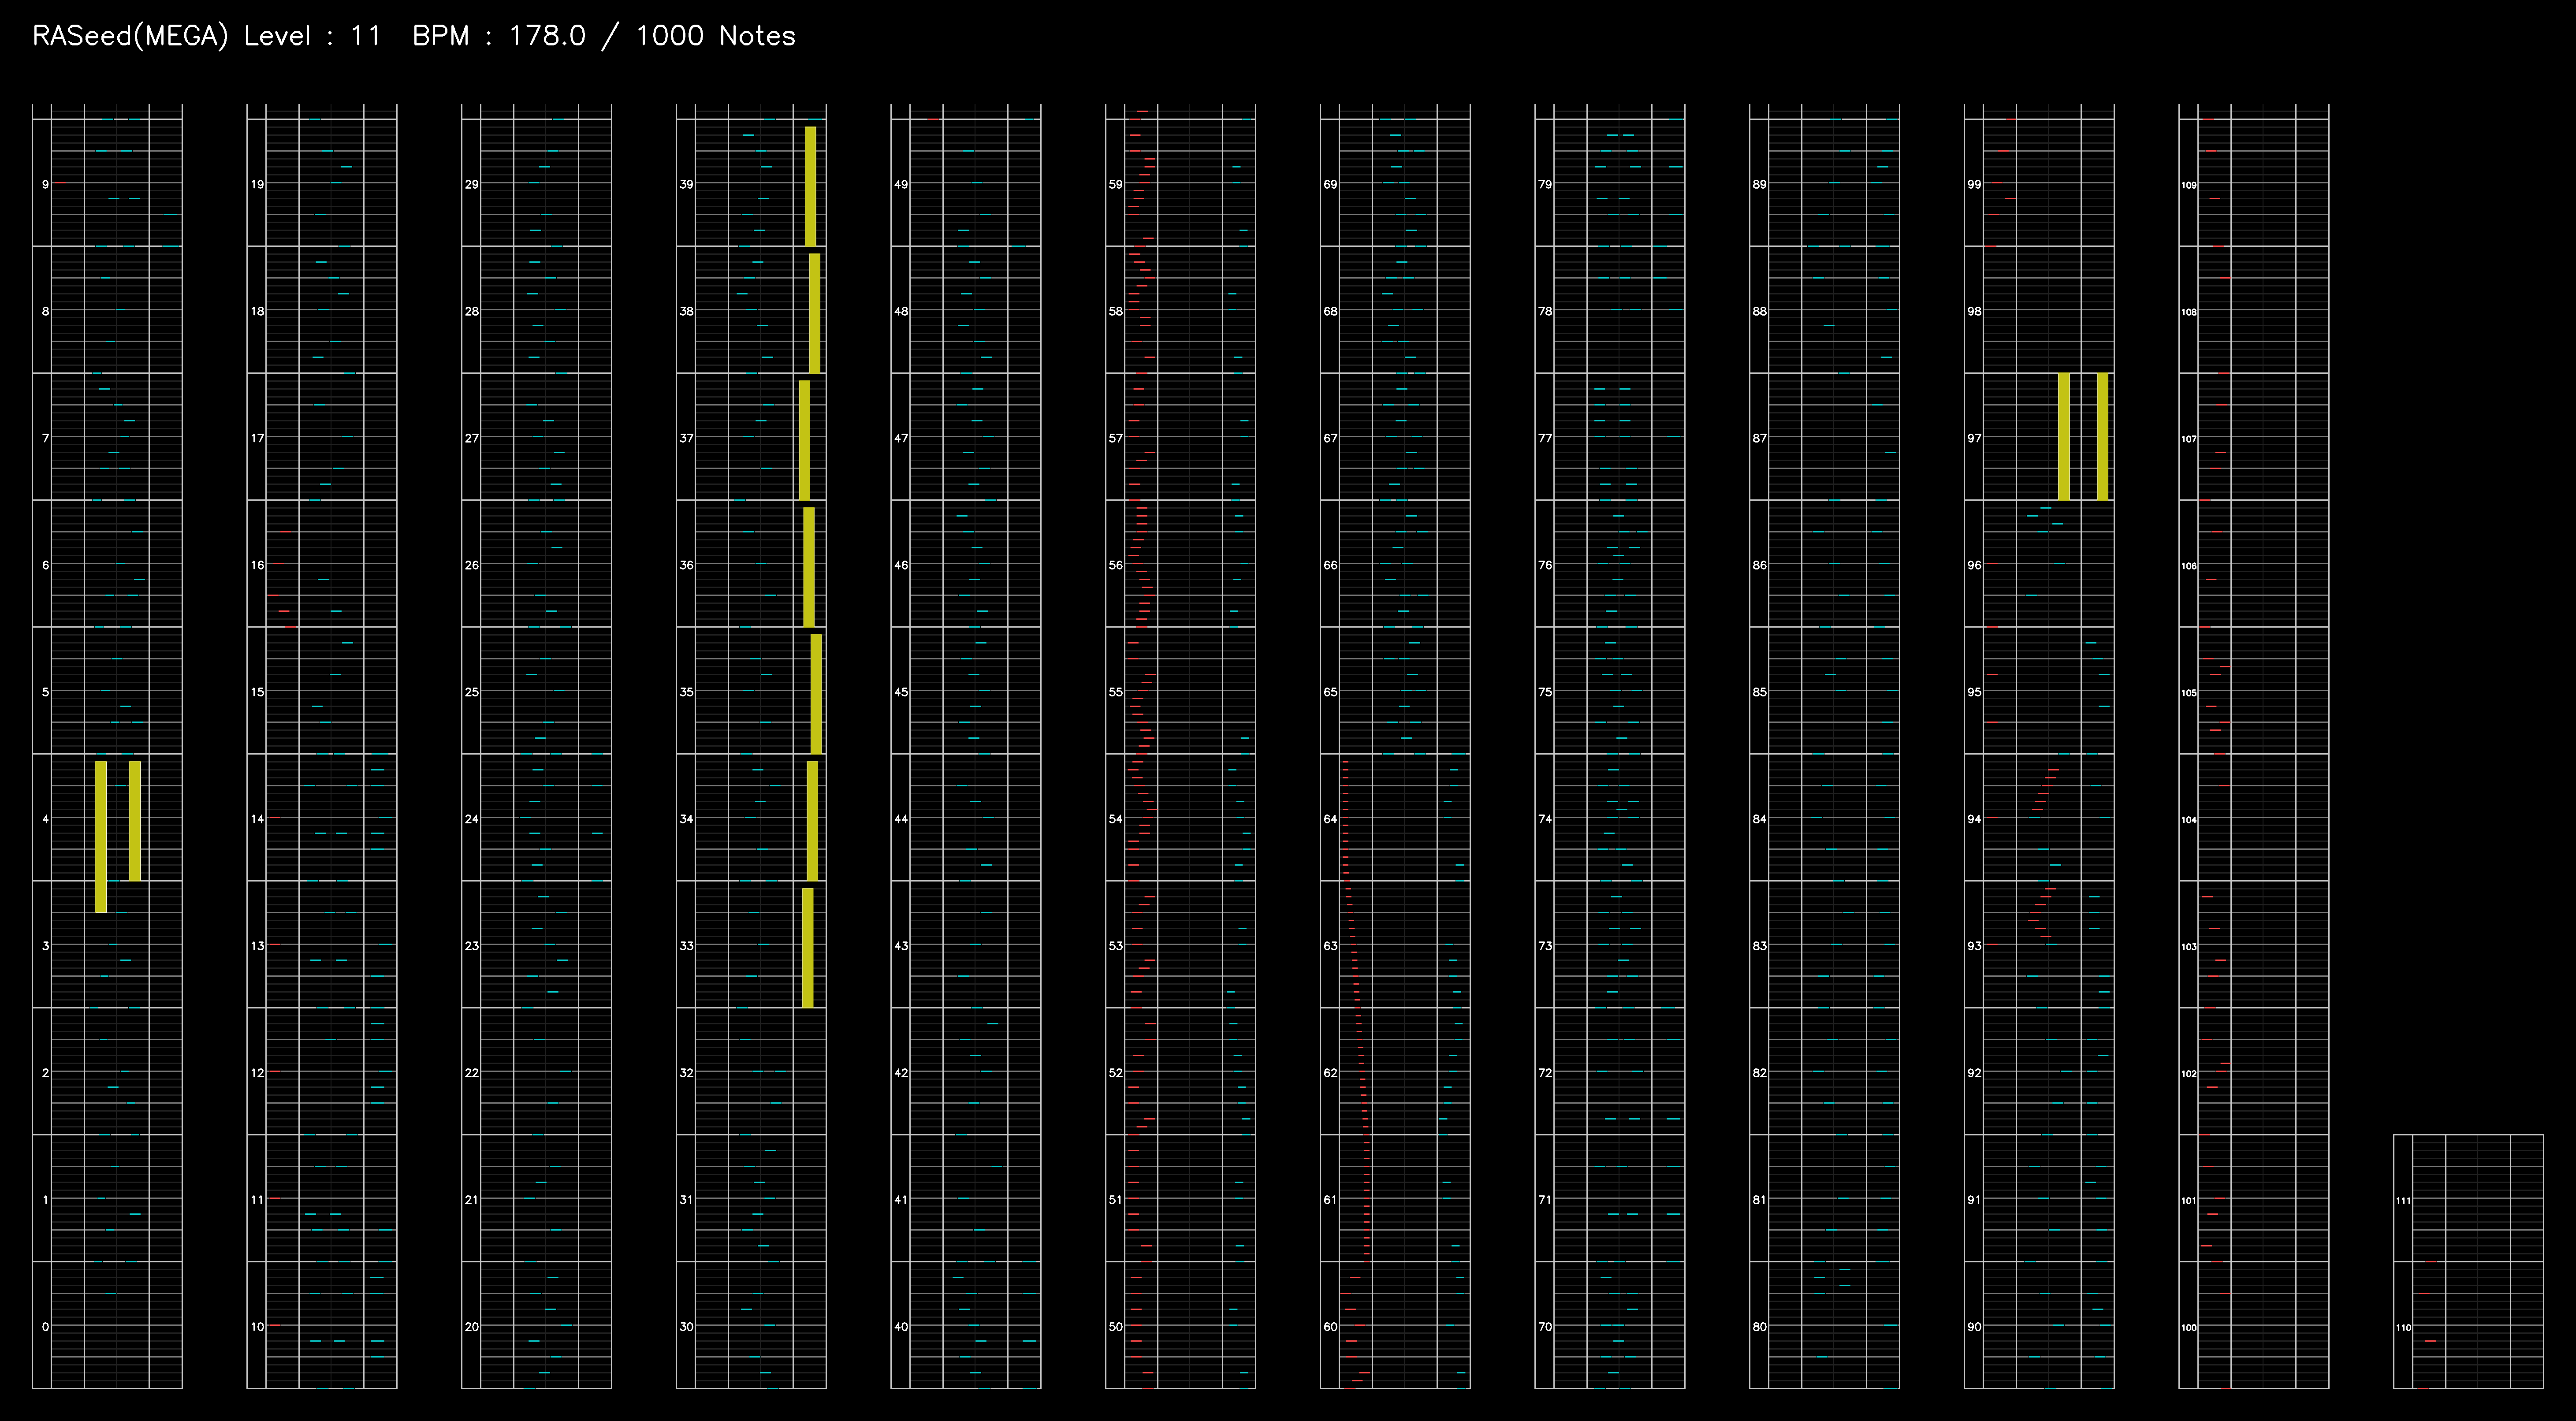Click measure number 99 label

[x=1974, y=184]
